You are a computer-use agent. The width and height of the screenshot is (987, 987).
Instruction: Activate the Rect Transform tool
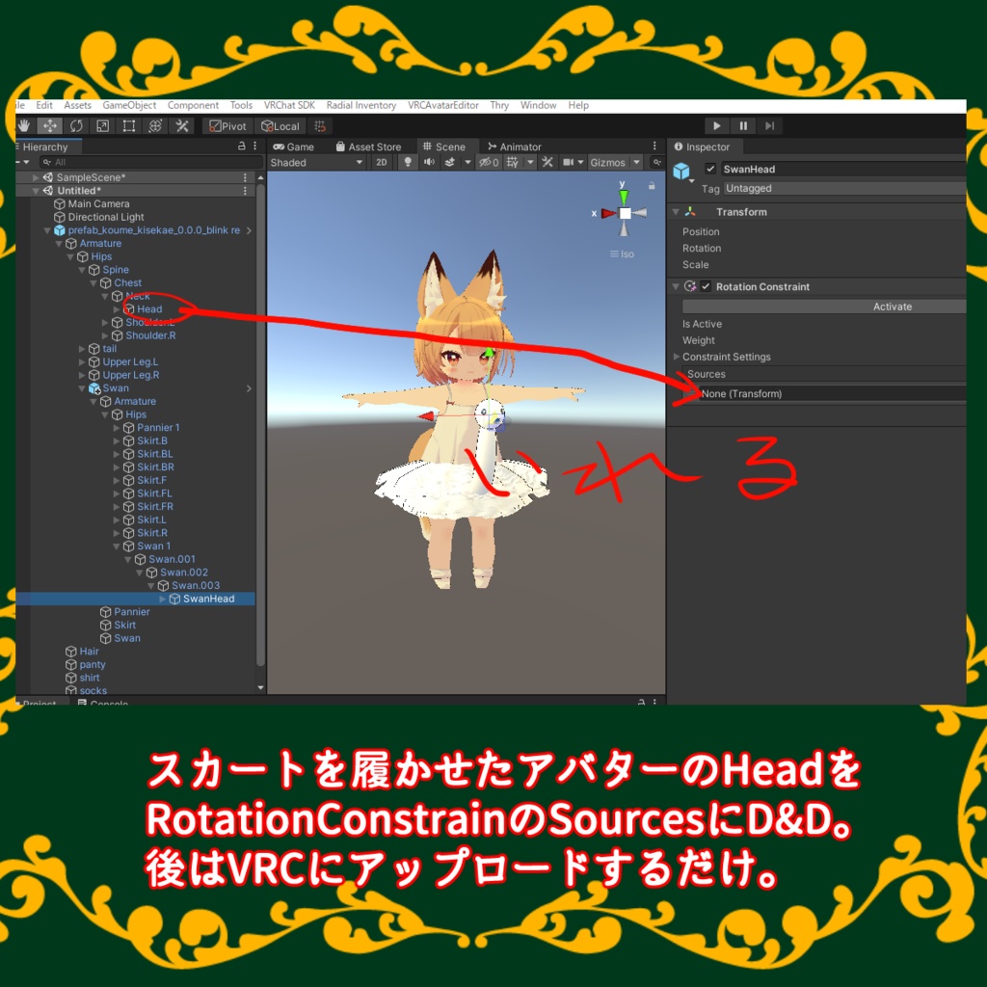(128, 125)
